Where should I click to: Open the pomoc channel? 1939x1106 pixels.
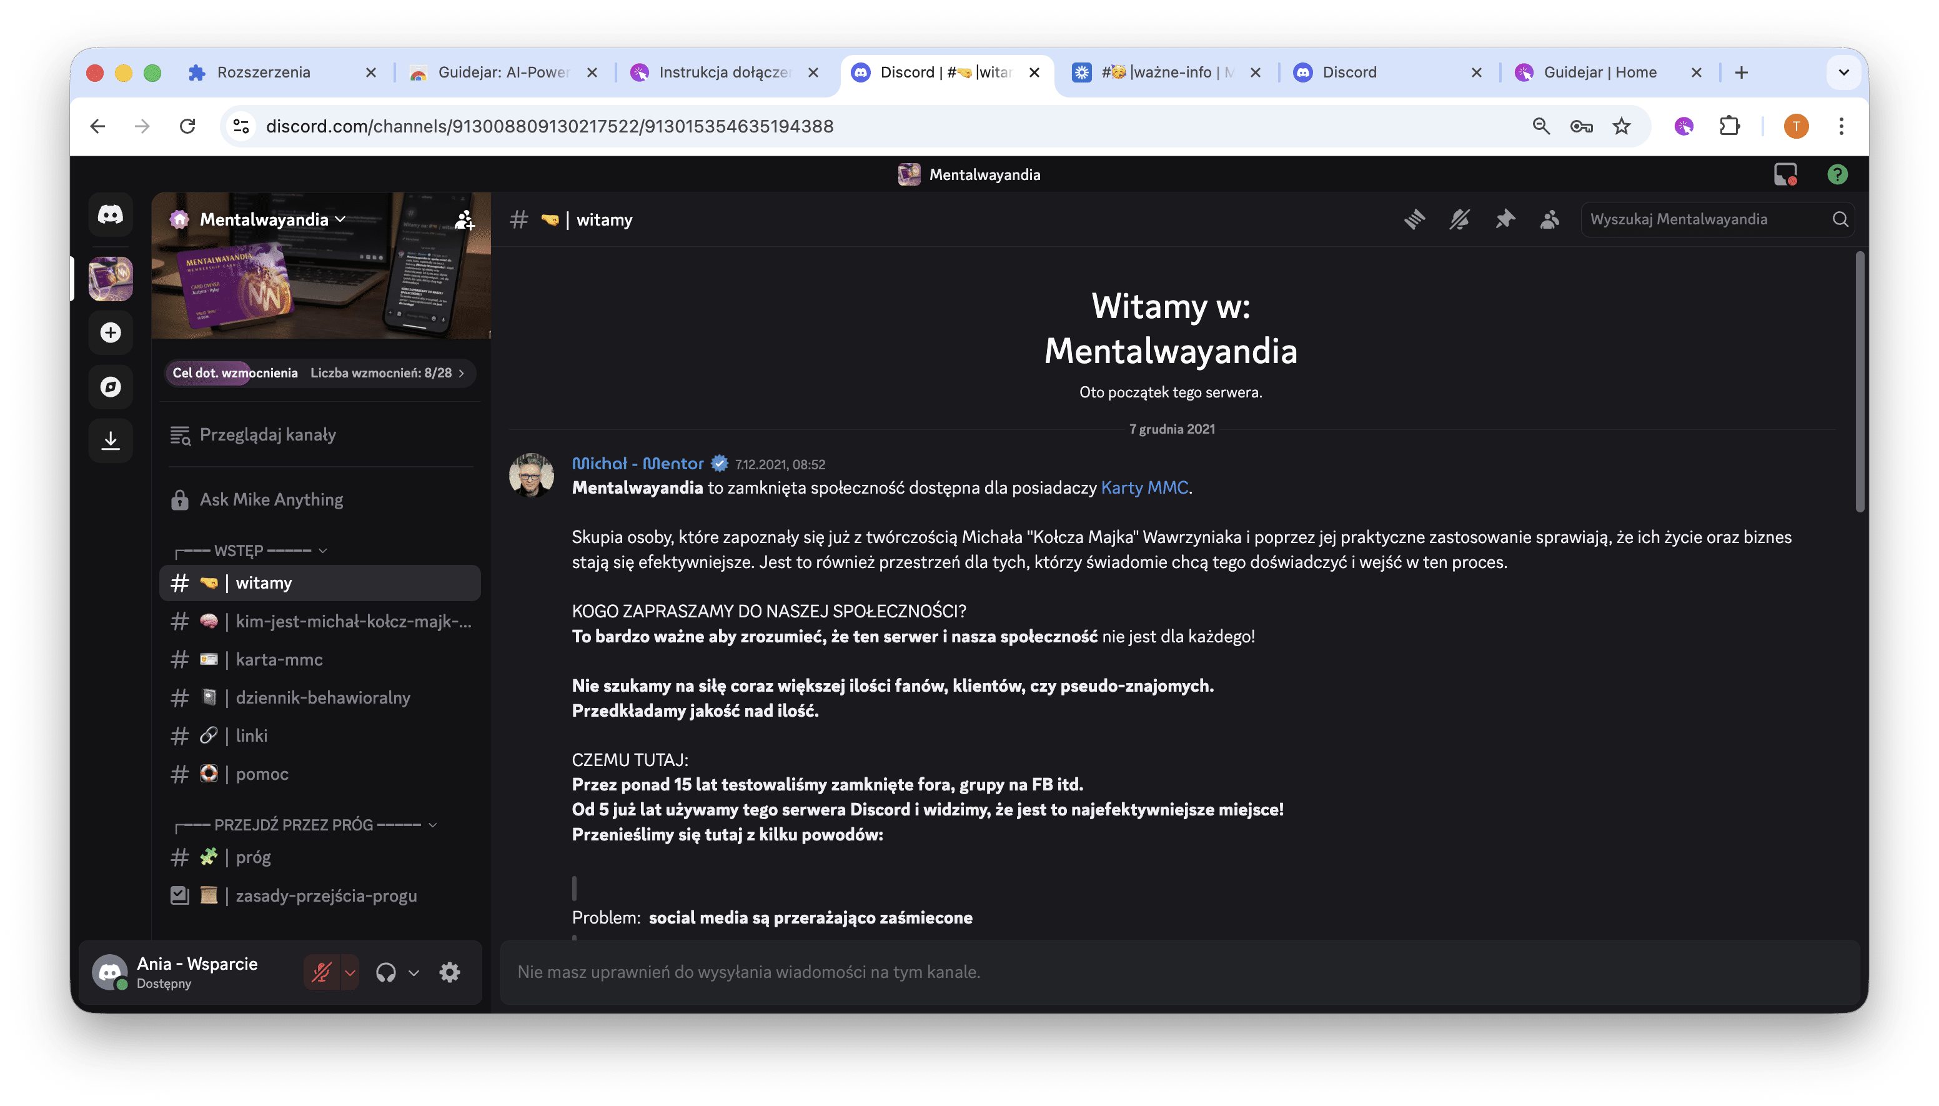point(320,774)
